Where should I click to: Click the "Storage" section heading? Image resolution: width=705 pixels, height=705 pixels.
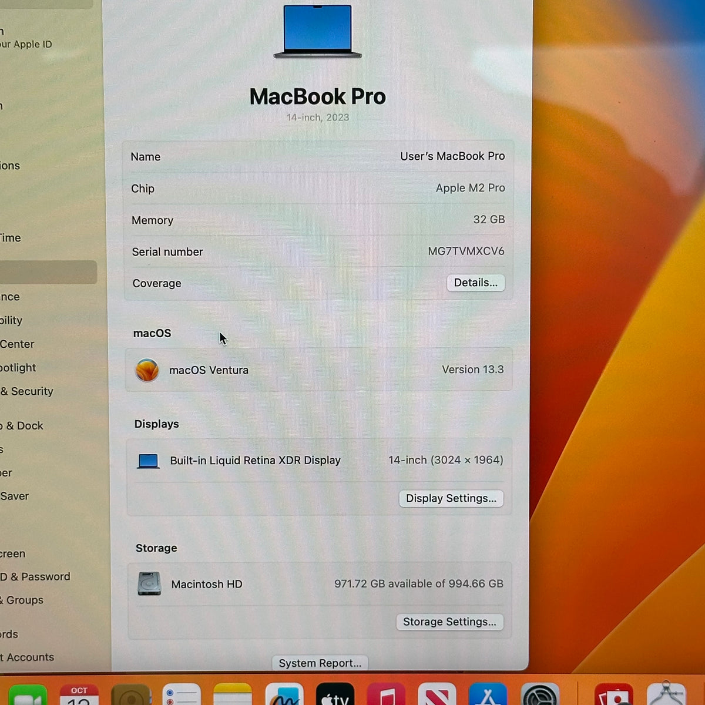(156, 548)
